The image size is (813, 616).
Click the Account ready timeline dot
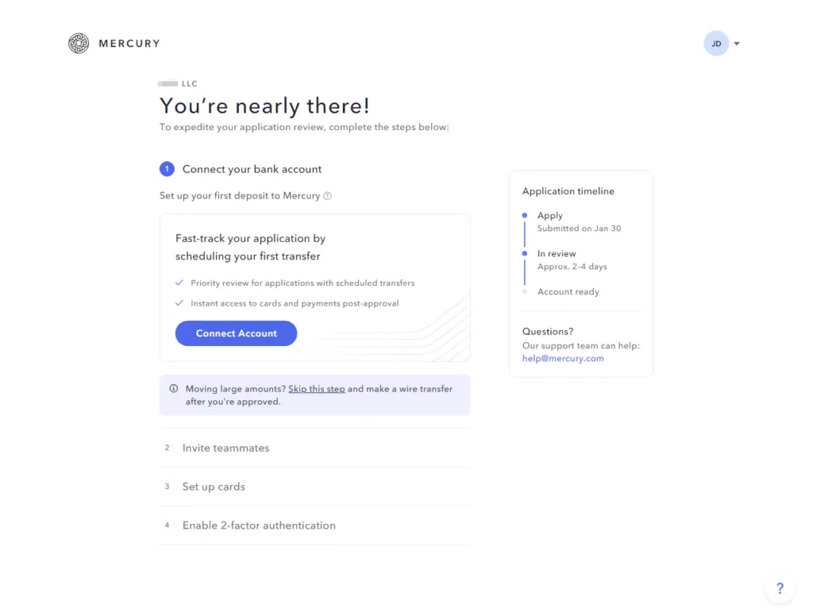(524, 291)
